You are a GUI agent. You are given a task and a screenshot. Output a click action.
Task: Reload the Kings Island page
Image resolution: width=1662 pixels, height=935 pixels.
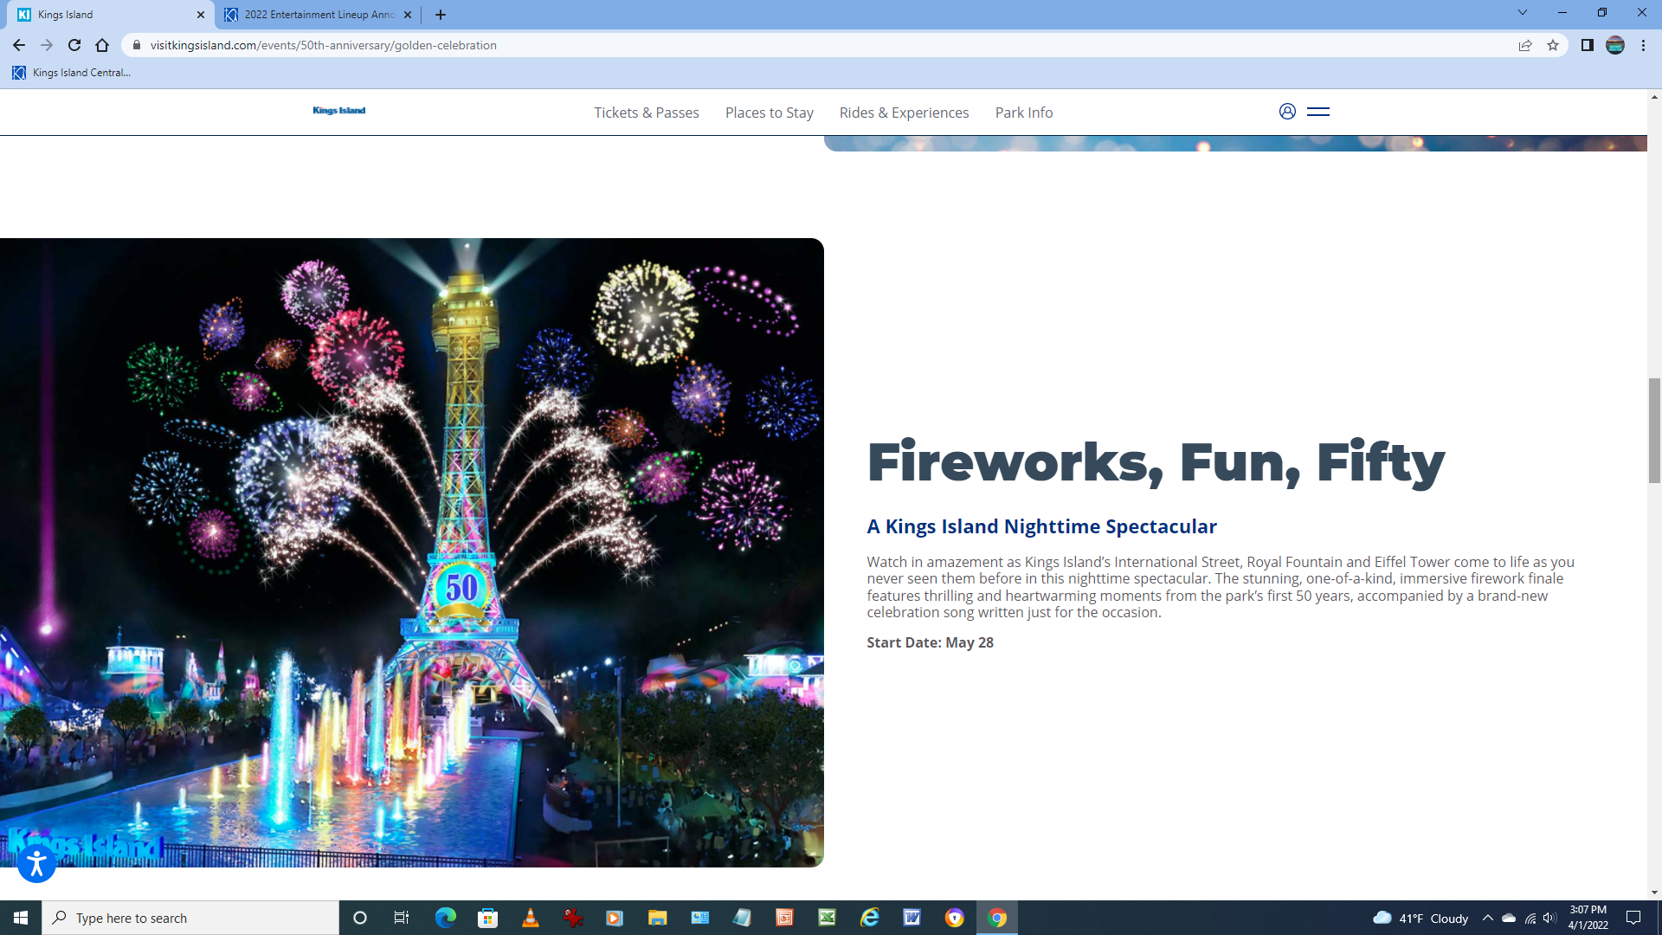tap(74, 45)
